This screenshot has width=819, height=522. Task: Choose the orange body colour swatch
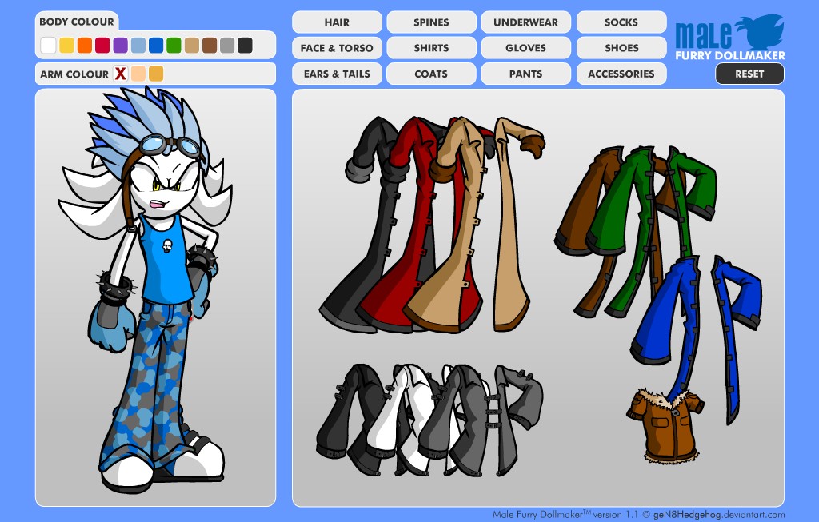(85, 46)
